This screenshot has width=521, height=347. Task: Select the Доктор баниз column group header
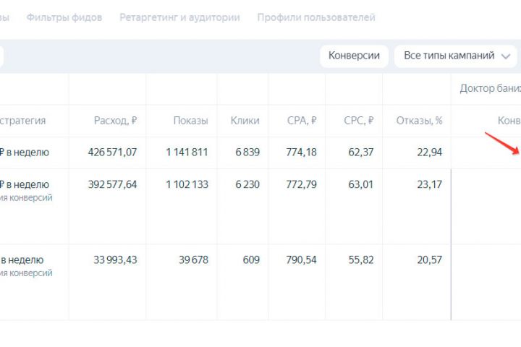pos(490,88)
